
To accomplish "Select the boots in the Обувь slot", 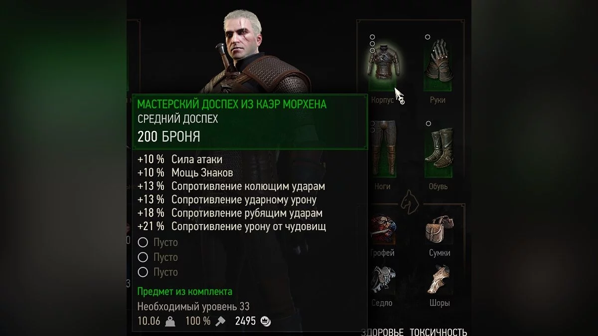I will pos(438,149).
